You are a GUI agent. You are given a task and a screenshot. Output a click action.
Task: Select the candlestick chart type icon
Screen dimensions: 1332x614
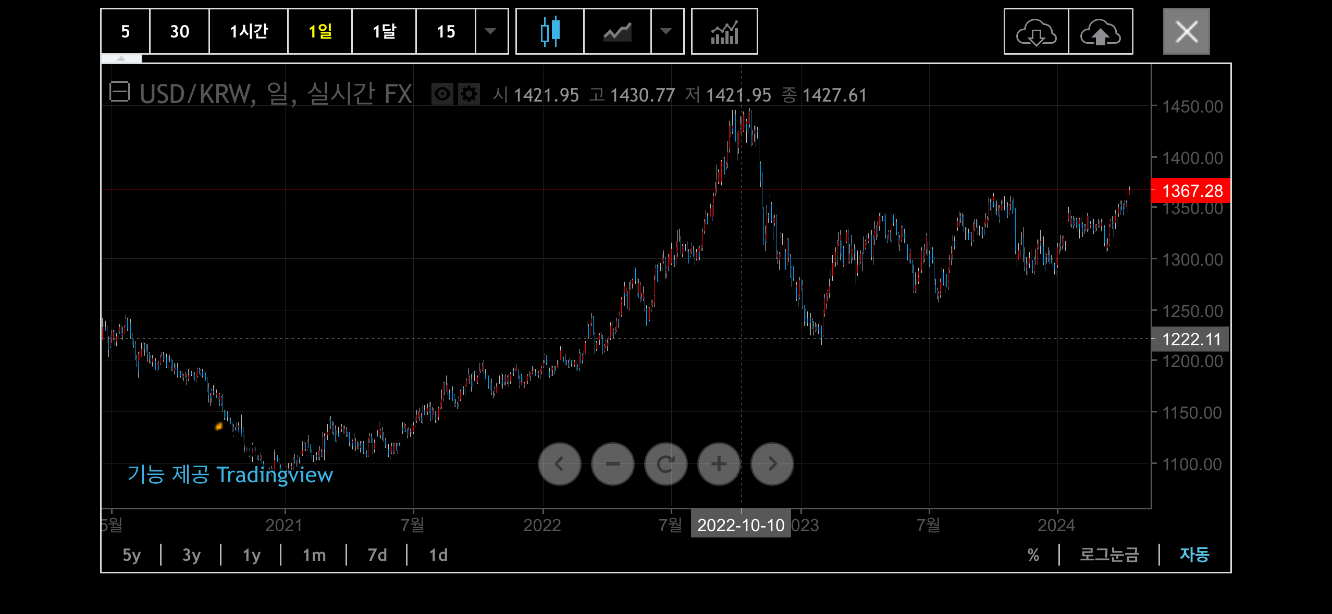[550, 31]
